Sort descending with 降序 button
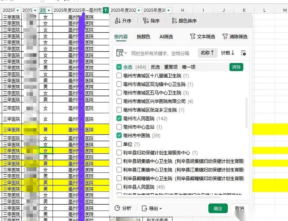288x221 pixels. pyautogui.click(x=151, y=21)
